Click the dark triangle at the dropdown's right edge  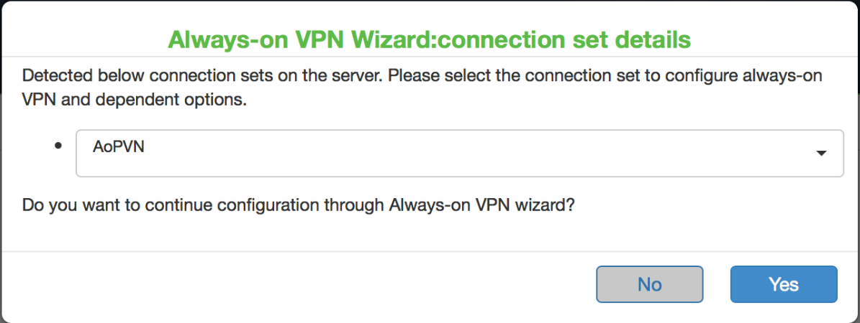820,154
